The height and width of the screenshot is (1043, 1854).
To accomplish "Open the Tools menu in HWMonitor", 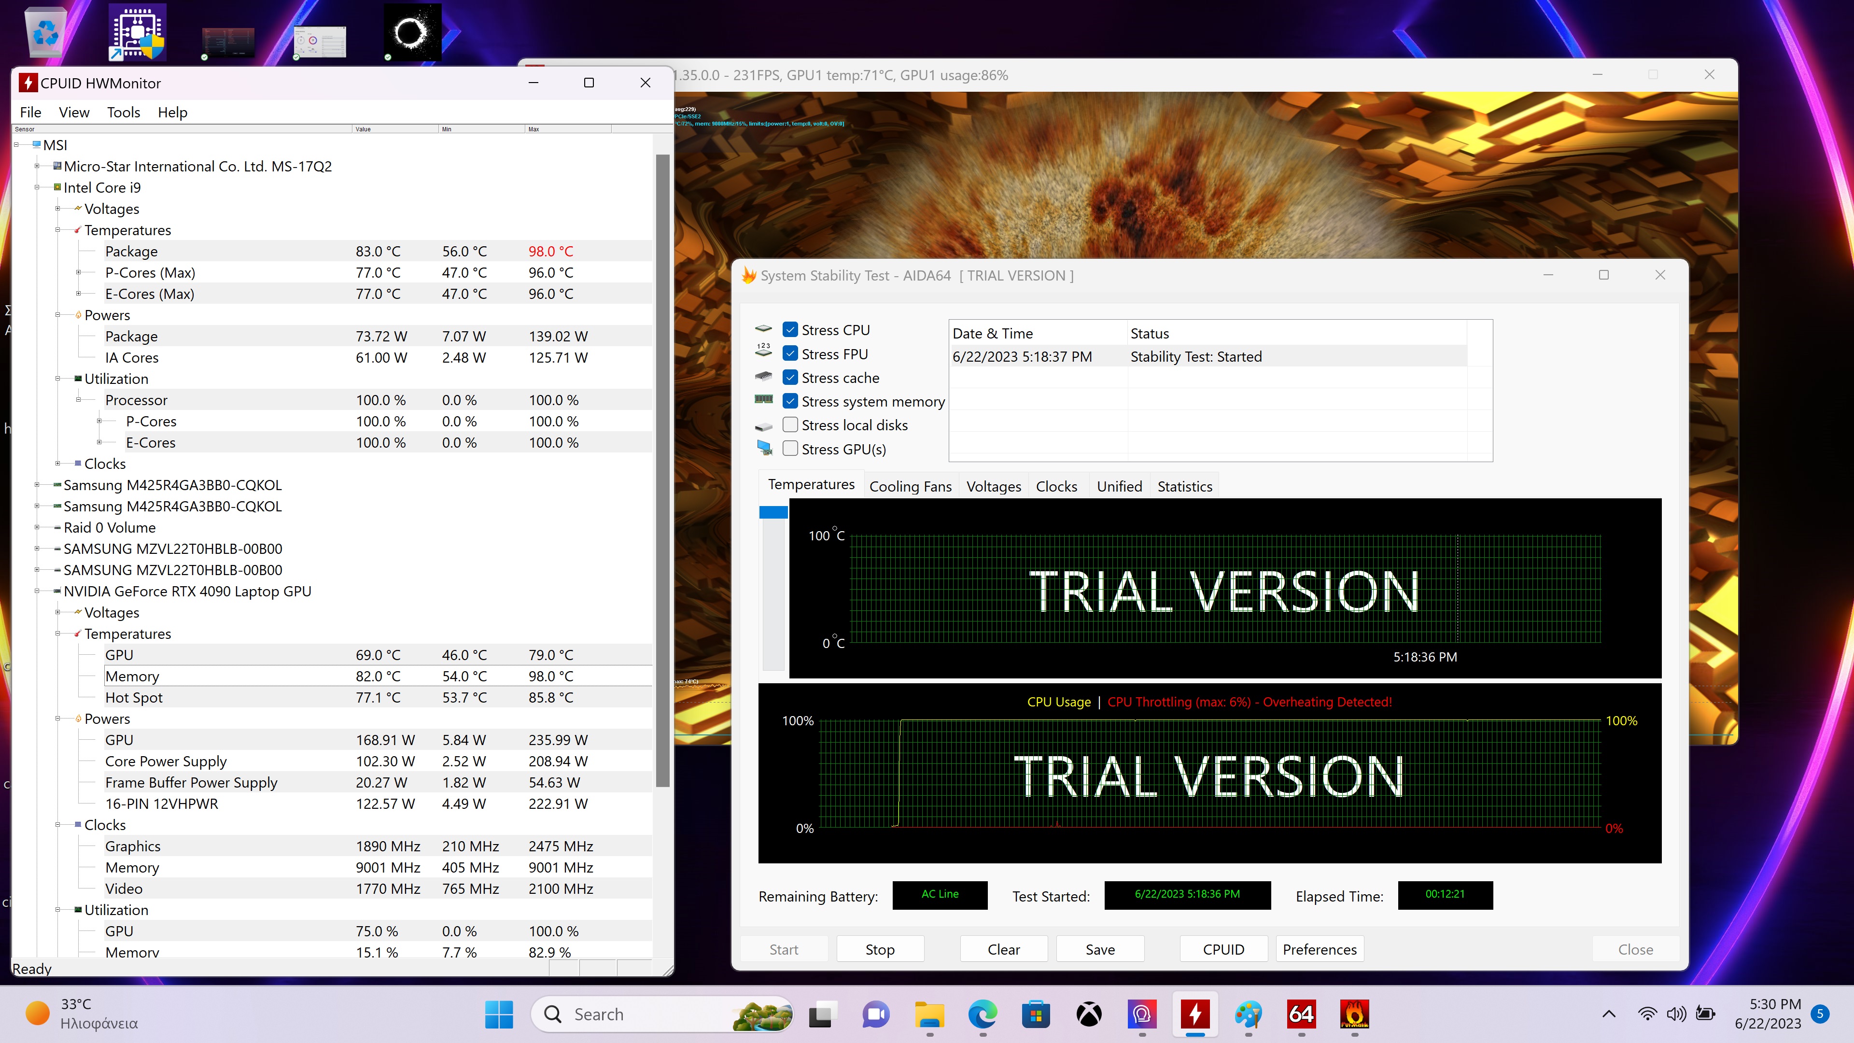I will pos(123,113).
